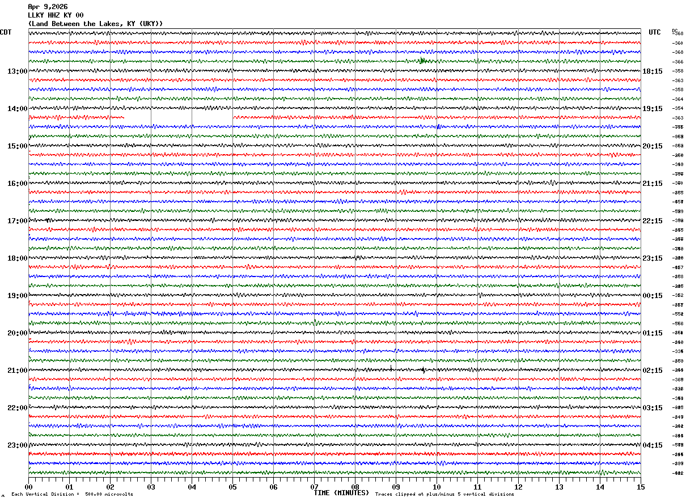686x502 pixels.
Task: Click the 22:15 UTC time label
Action: click(x=653, y=221)
